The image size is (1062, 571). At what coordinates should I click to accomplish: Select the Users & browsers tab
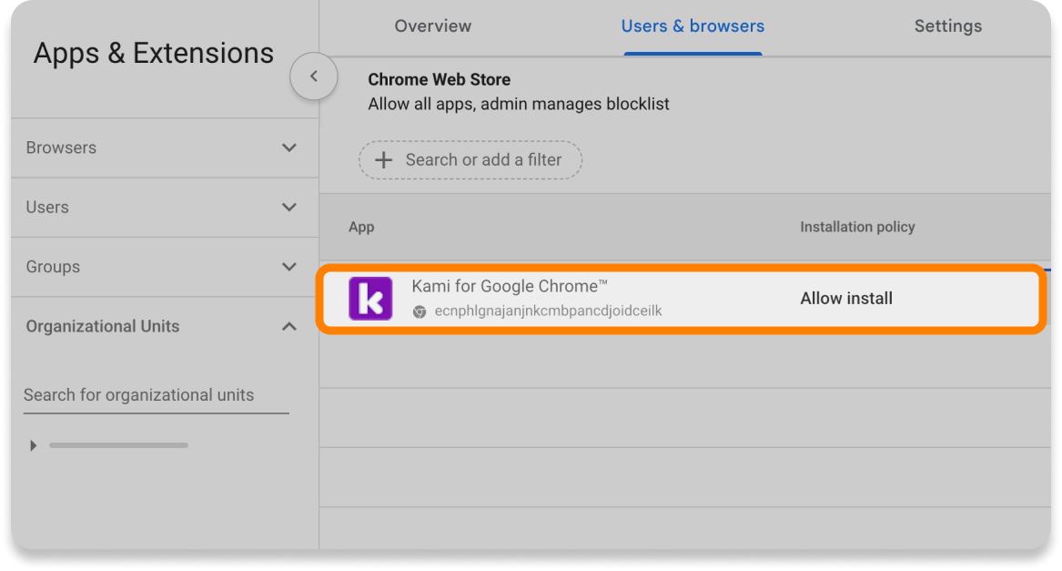[693, 26]
